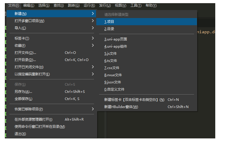Click 新建标签卡 menu entry
Viewport: 225px width, 145px height.
pyautogui.click(x=134, y=100)
